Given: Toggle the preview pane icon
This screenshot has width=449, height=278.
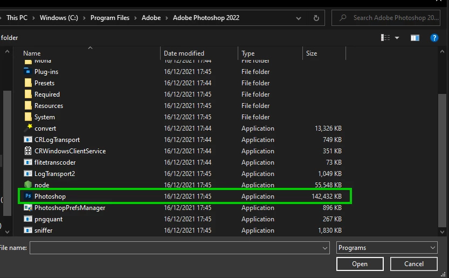Looking at the screenshot, I should tap(415, 38).
